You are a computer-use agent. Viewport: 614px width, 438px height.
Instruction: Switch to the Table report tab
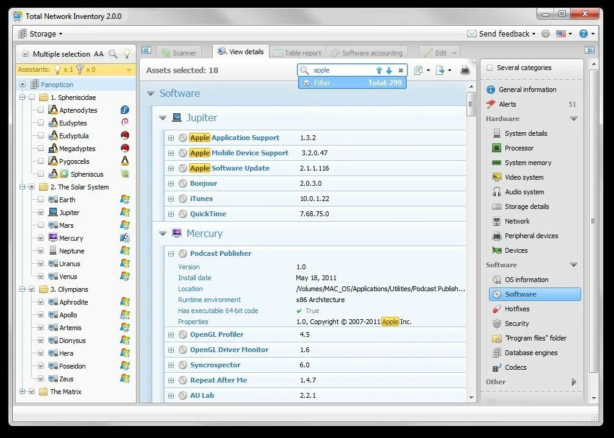298,53
